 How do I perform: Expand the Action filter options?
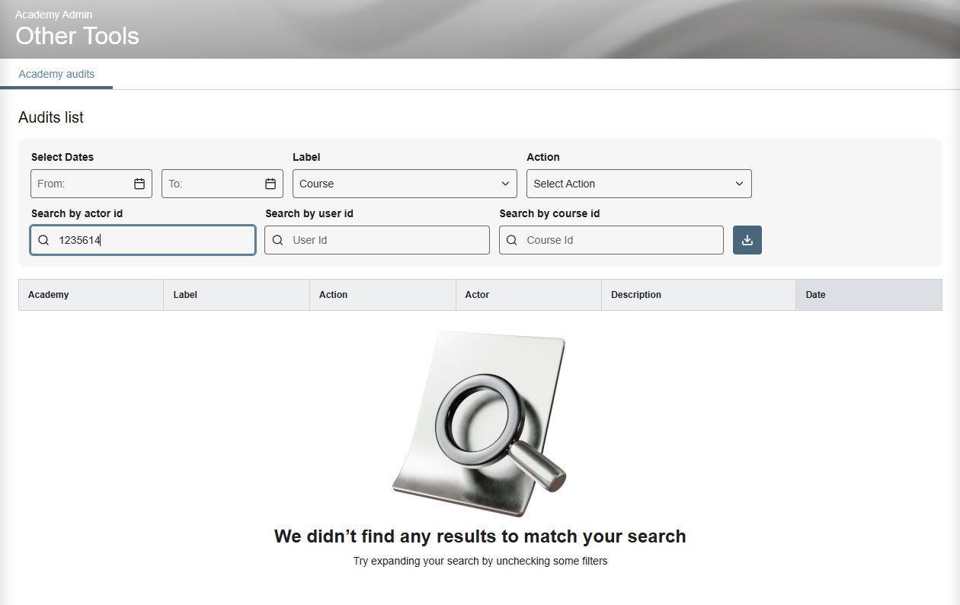coord(738,183)
